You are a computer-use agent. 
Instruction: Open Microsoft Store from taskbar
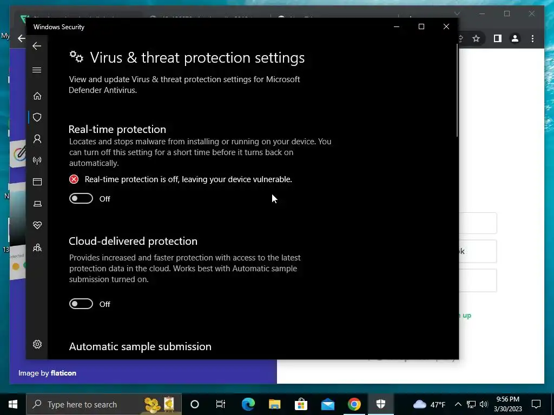coord(301,404)
